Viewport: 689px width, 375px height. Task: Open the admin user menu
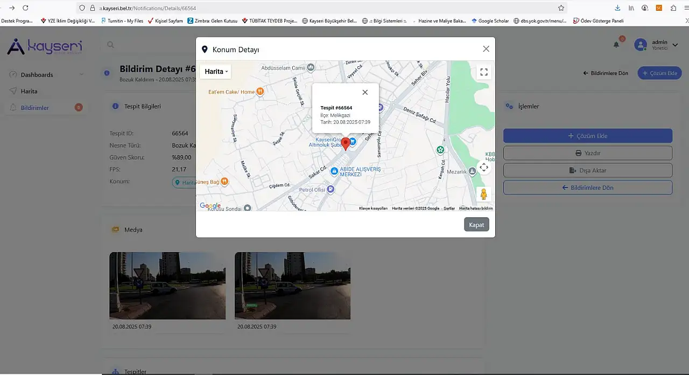pos(656,45)
